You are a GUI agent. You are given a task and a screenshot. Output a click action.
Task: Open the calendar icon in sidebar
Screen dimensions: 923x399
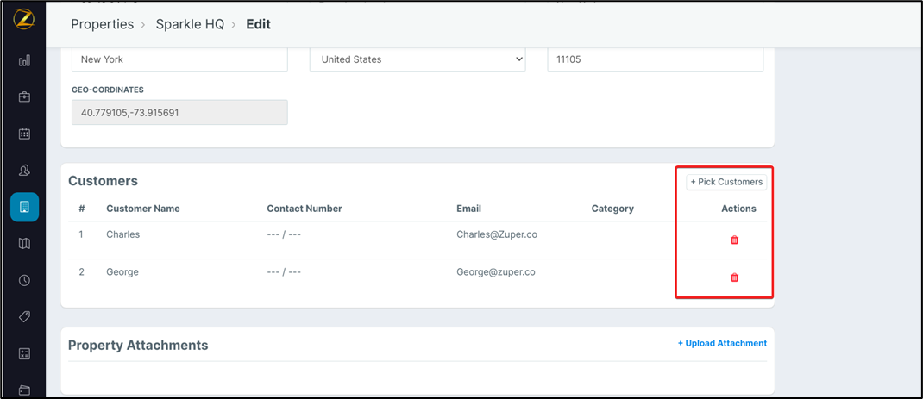pos(24,134)
